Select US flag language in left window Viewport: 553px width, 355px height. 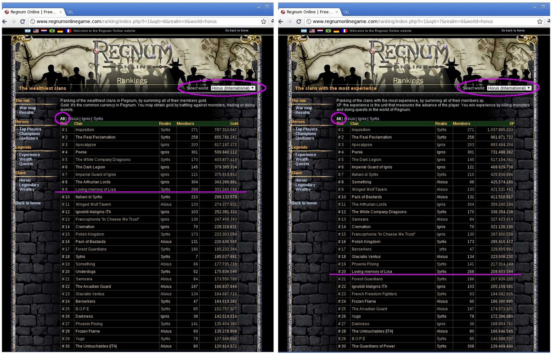[x=36, y=31]
